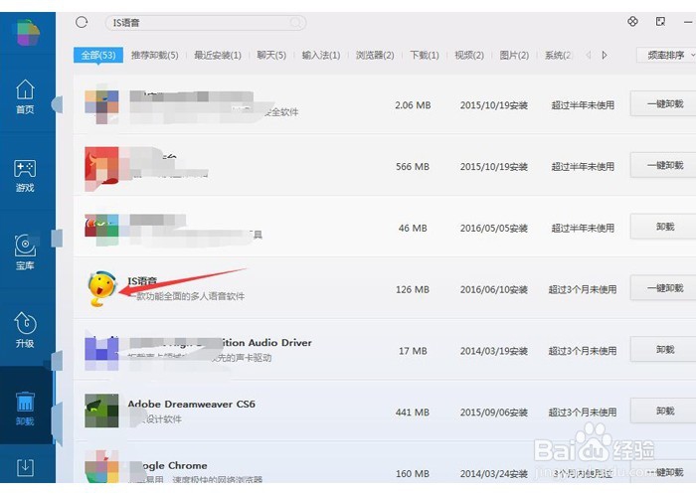Screen dimensions: 696x497
Task: Click the 2014/03/19安装 date
Action: coord(493,351)
